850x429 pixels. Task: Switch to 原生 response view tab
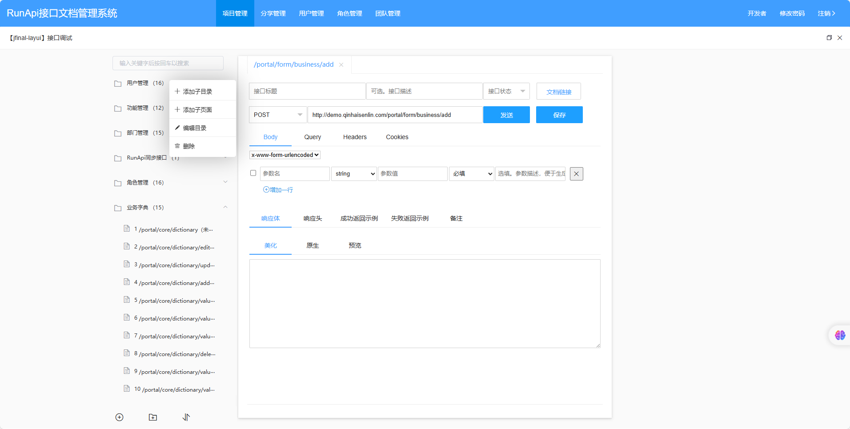(x=313, y=245)
